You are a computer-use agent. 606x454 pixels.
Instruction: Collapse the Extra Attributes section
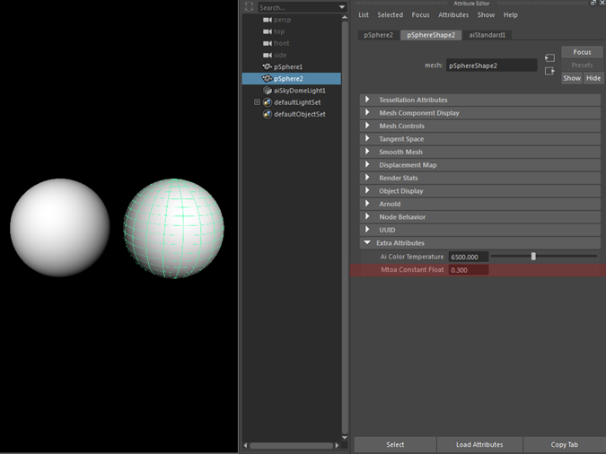(480, 243)
